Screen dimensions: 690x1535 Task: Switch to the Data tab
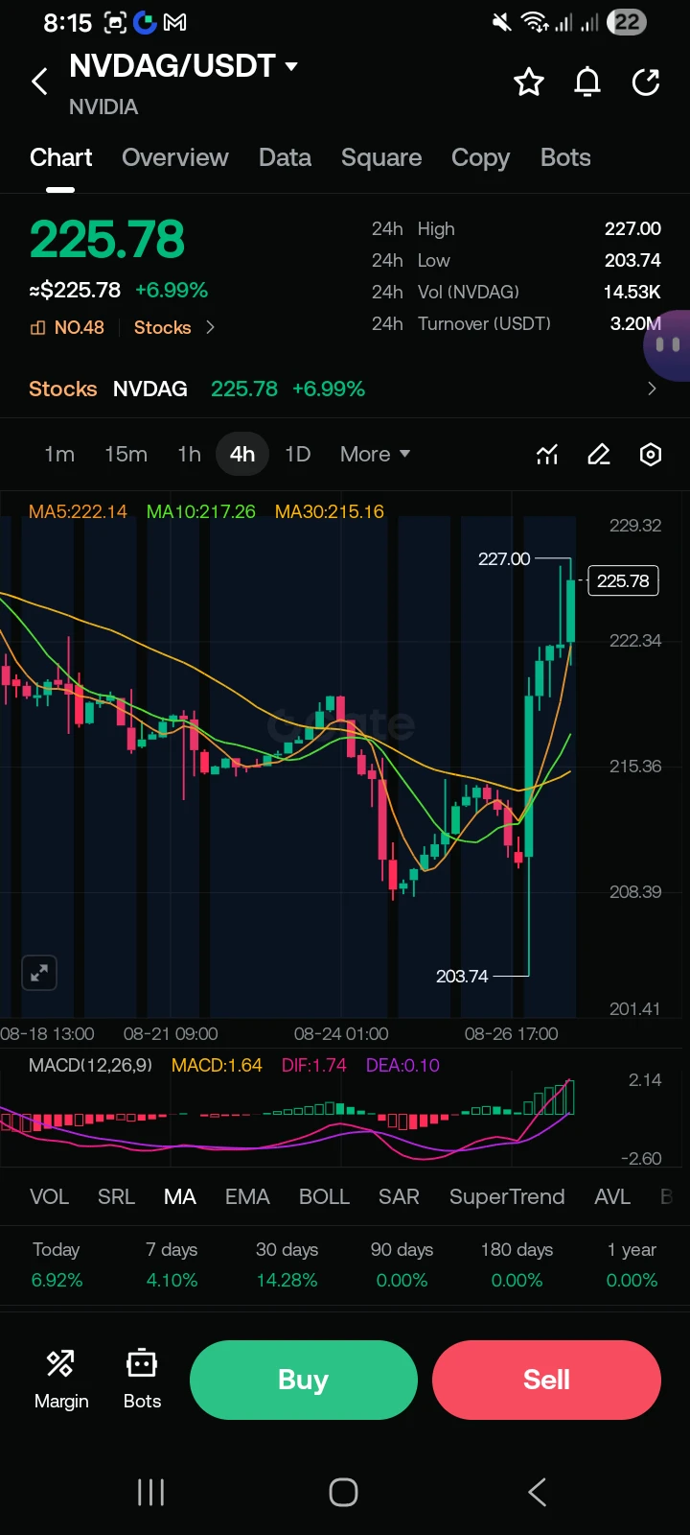(285, 157)
